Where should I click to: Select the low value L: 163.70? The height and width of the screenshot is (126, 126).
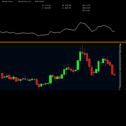[x=67, y=8]
